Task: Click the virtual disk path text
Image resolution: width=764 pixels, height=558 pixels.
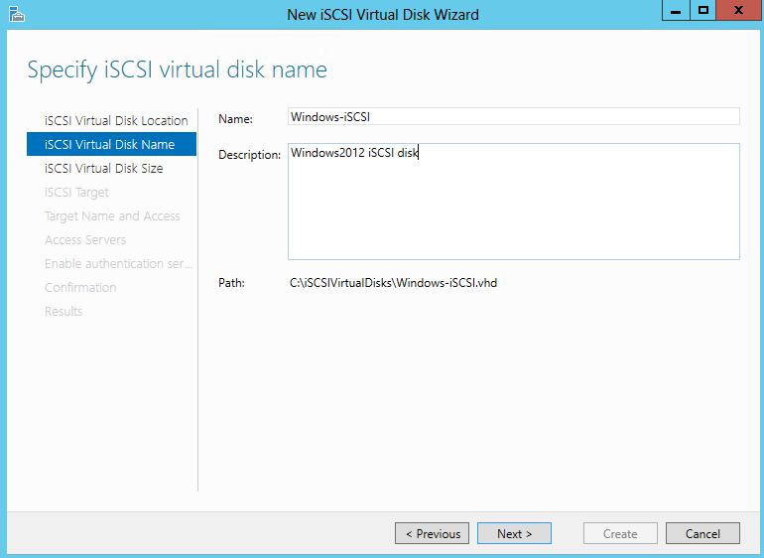Action: pos(393,283)
